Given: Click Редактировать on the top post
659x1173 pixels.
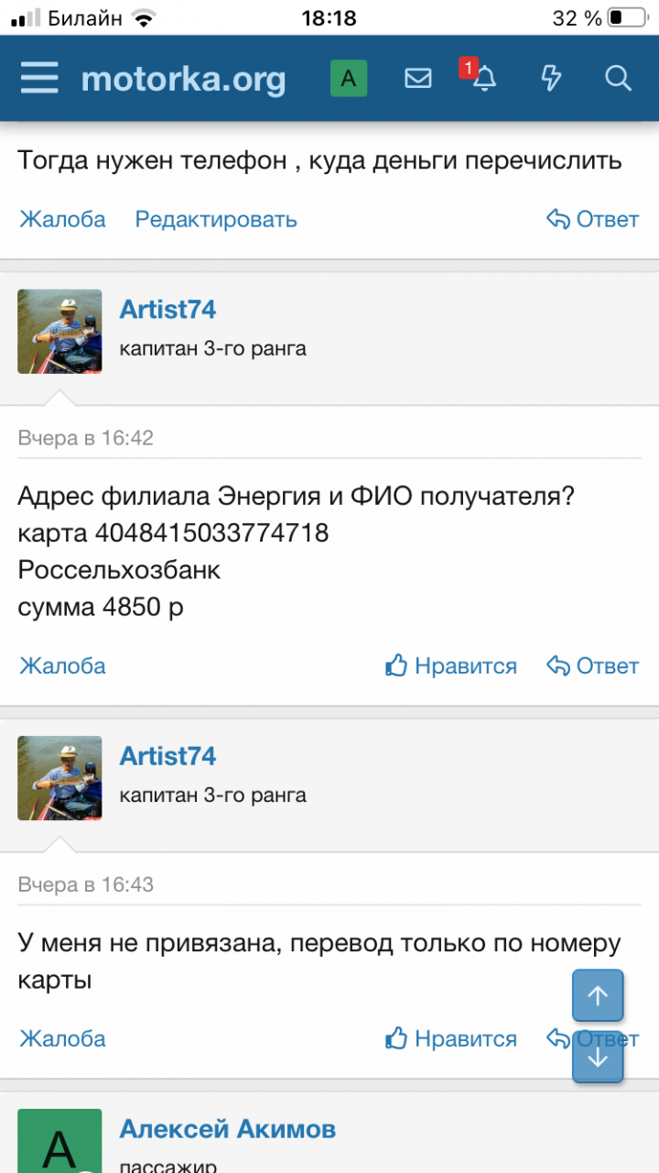Looking at the screenshot, I should click(216, 220).
